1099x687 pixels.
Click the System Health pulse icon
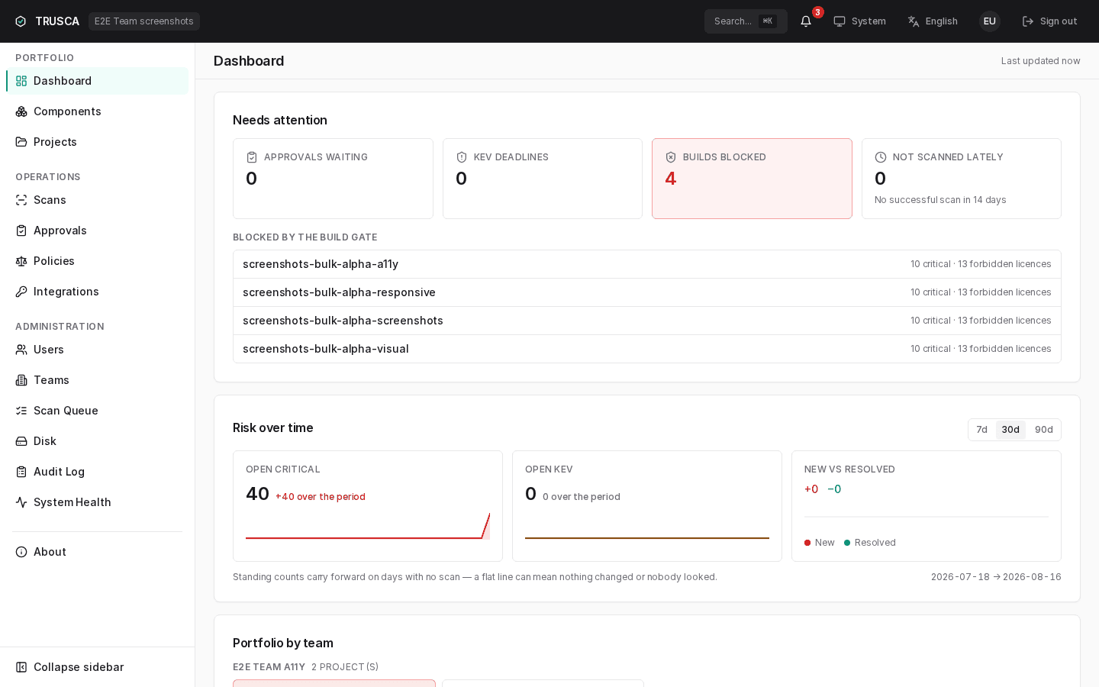(x=21, y=502)
